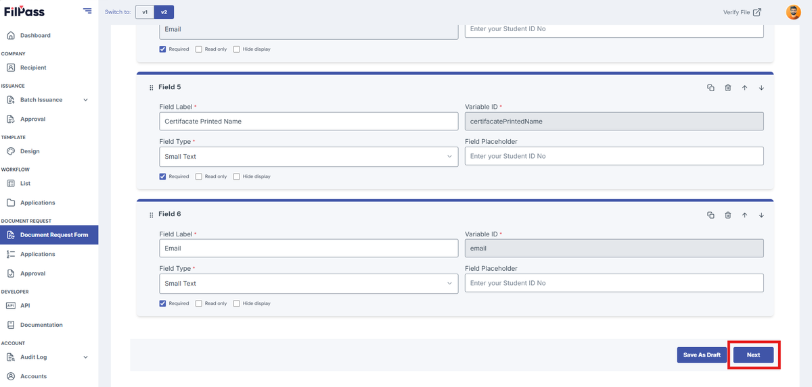812x387 pixels.
Task: Move Field 6 up with arrow icon
Action: click(744, 215)
